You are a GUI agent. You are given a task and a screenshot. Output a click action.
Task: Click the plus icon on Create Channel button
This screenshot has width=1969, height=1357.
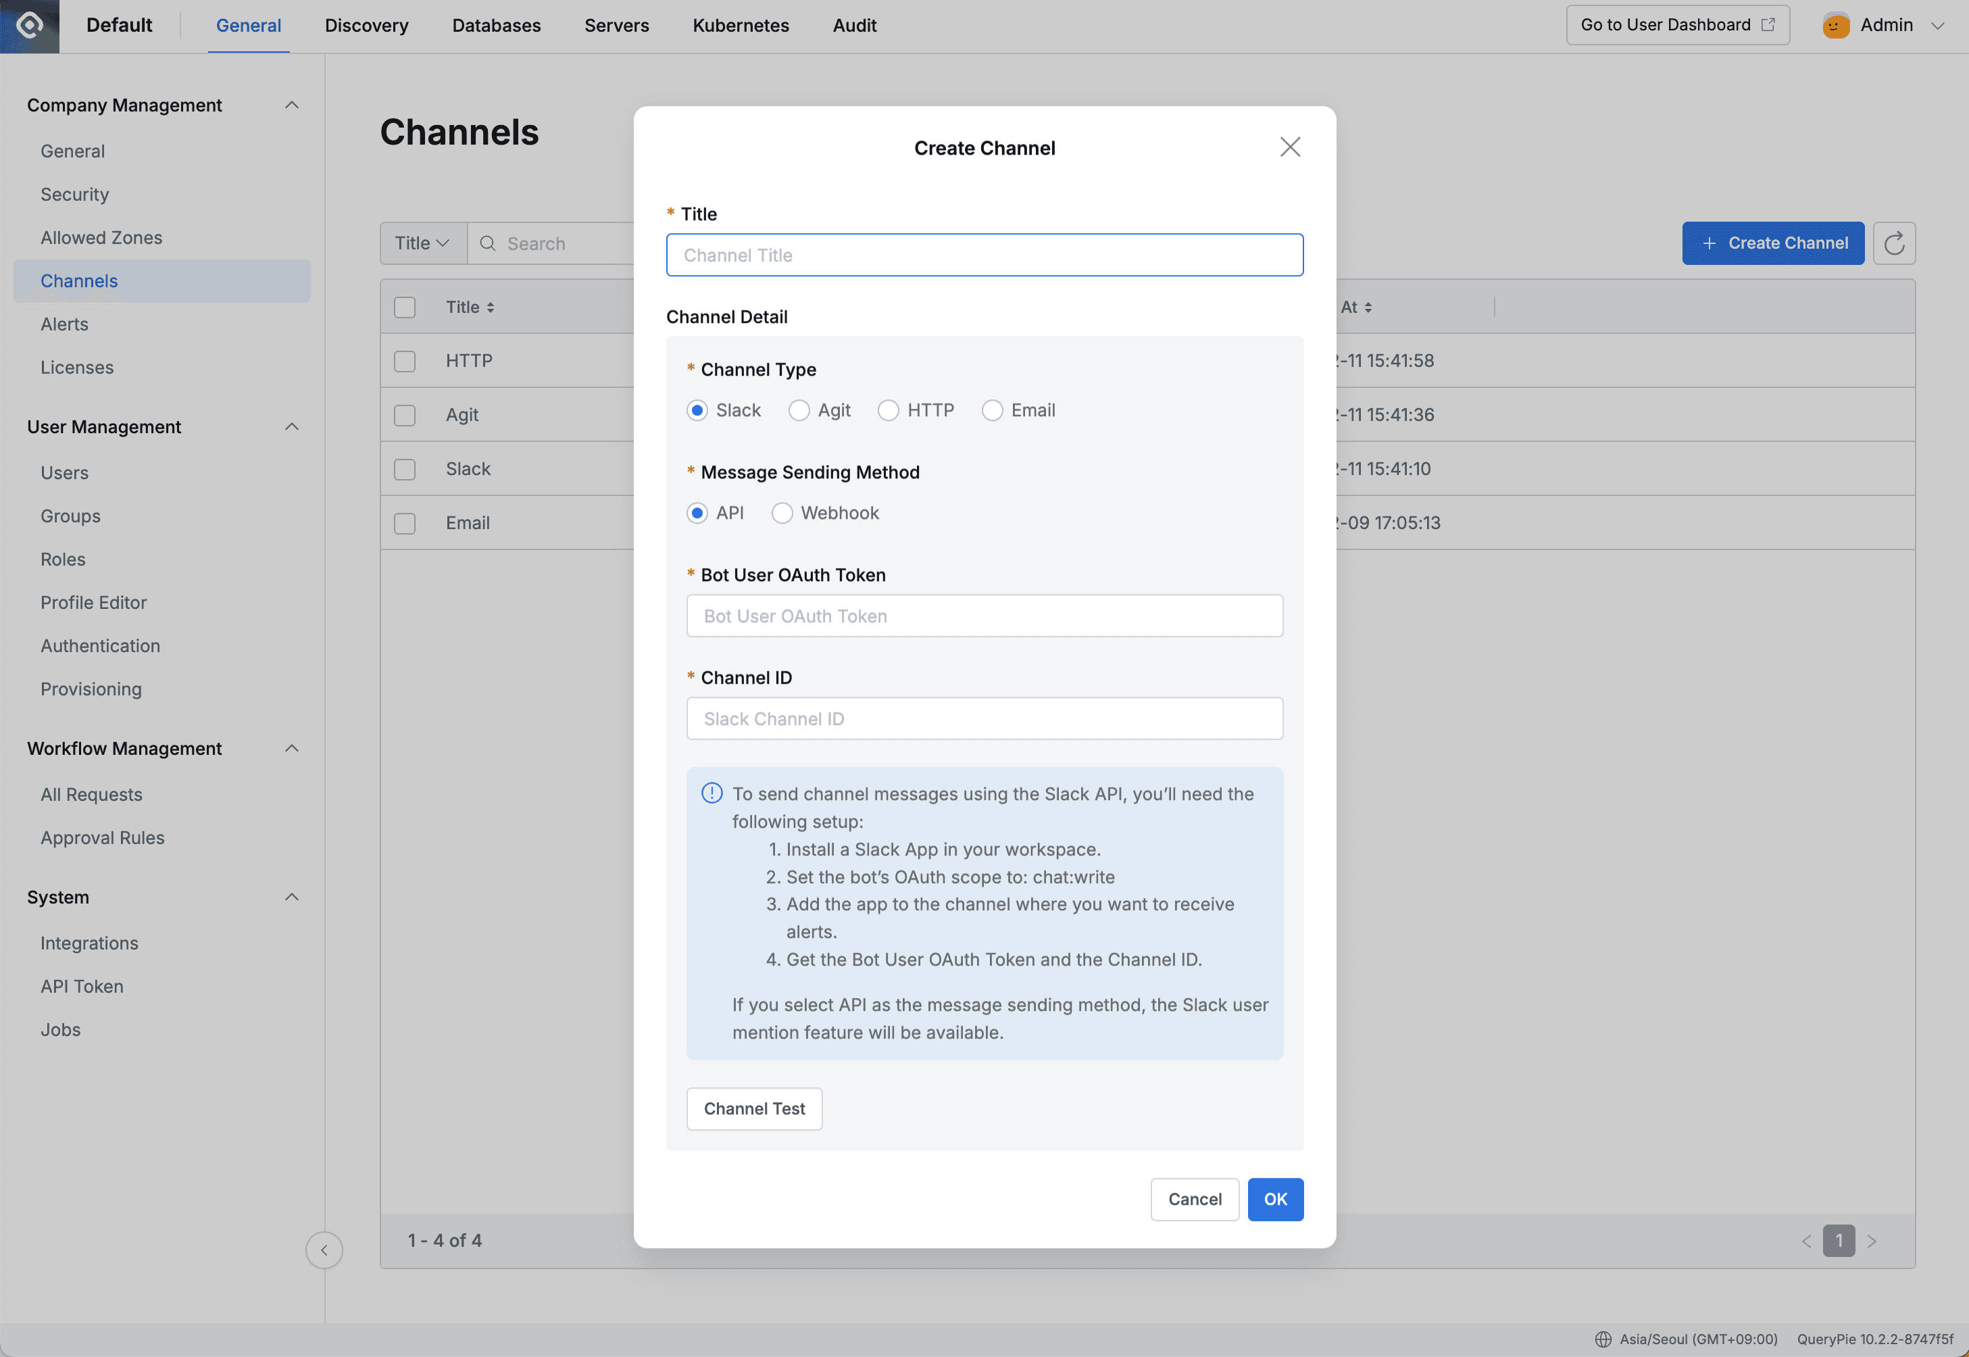(1709, 243)
